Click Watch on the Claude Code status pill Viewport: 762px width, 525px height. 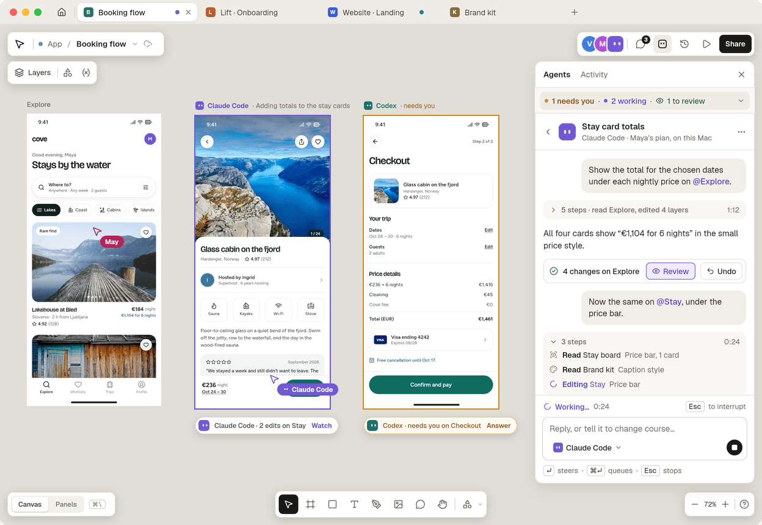(322, 425)
